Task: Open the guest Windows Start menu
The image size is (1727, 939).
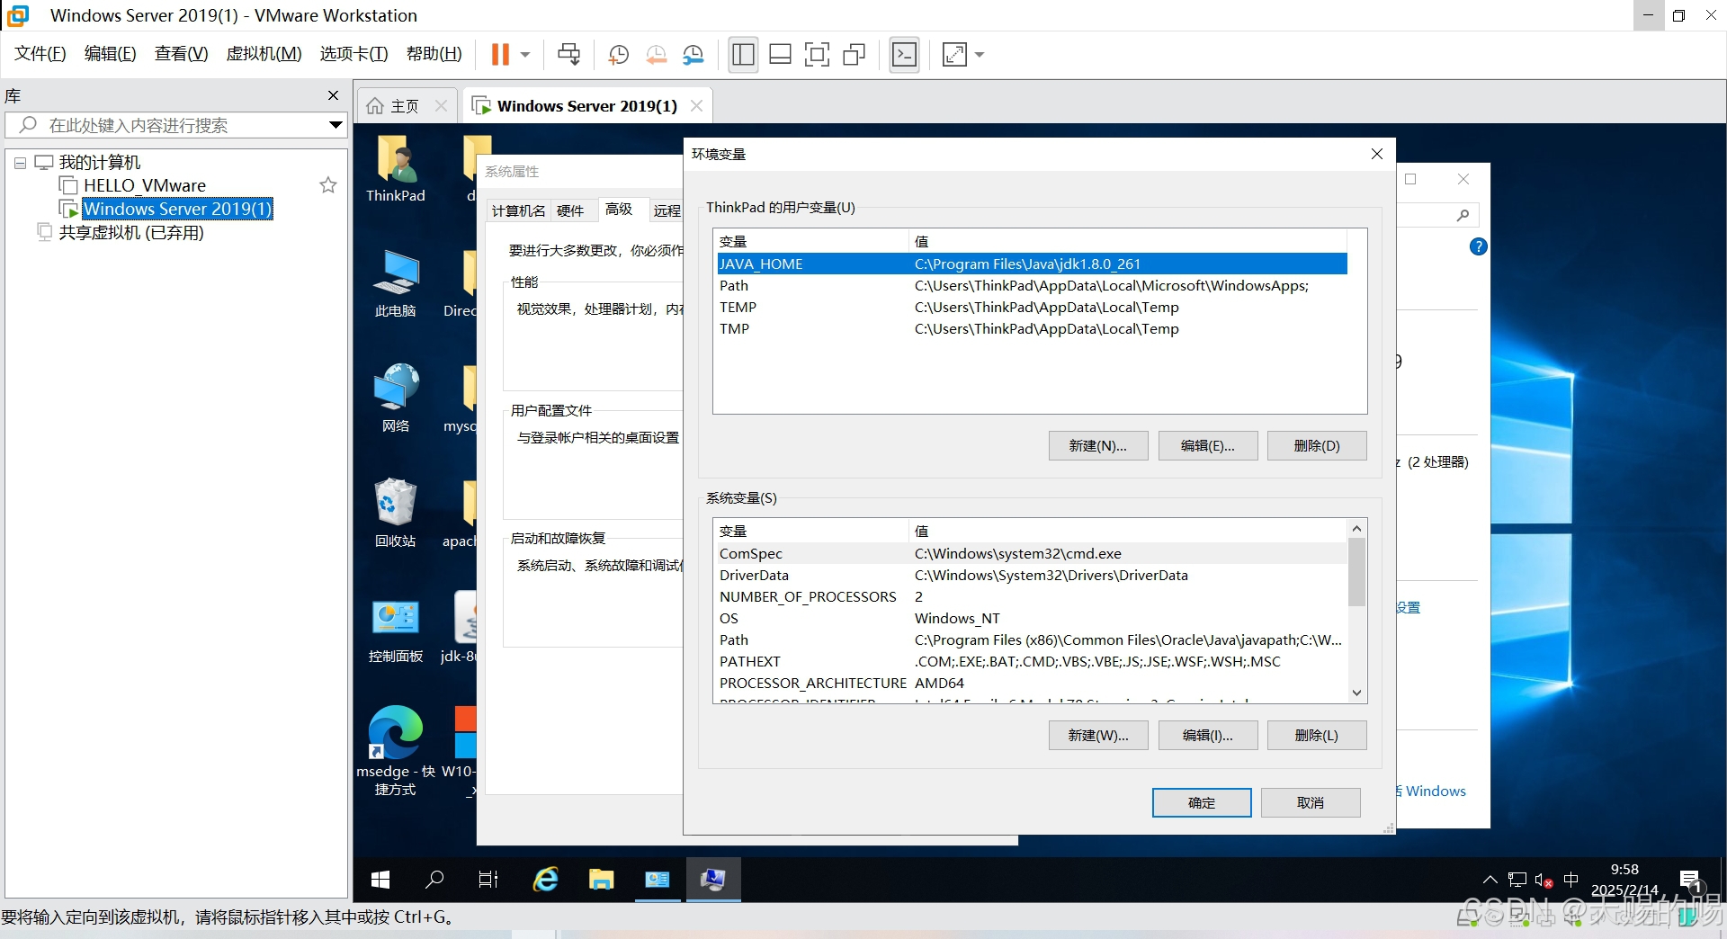Action: (380, 880)
